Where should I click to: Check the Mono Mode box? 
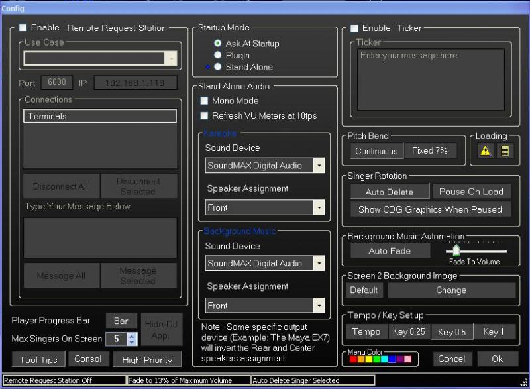point(204,101)
